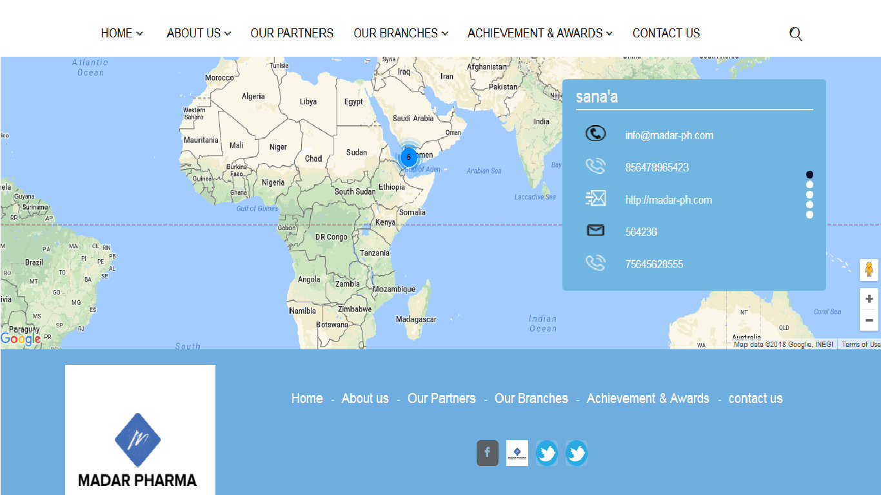881x495 pixels.
Task: Click the map cluster marker numbered 5
Action: click(x=408, y=157)
